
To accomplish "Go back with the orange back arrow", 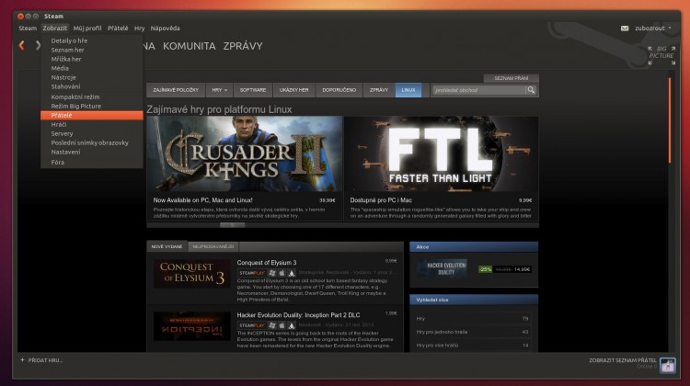I will [21, 45].
